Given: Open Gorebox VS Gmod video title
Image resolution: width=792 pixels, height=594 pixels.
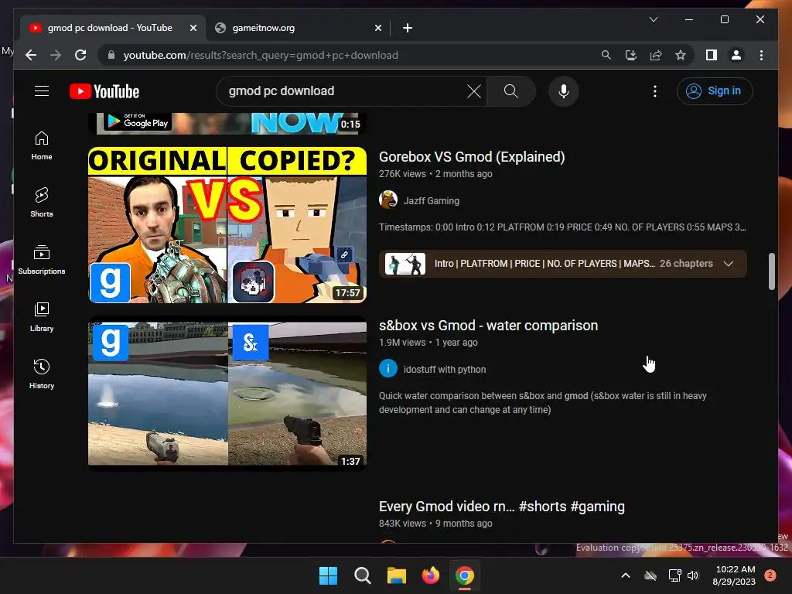Looking at the screenshot, I should 472,157.
